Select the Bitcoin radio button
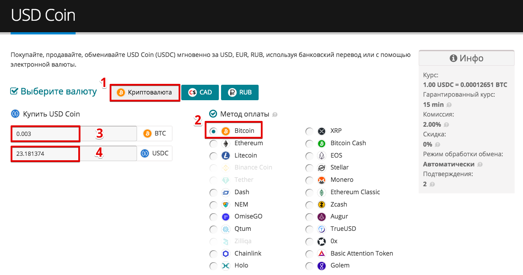523x275 pixels. [x=214, y=132]
